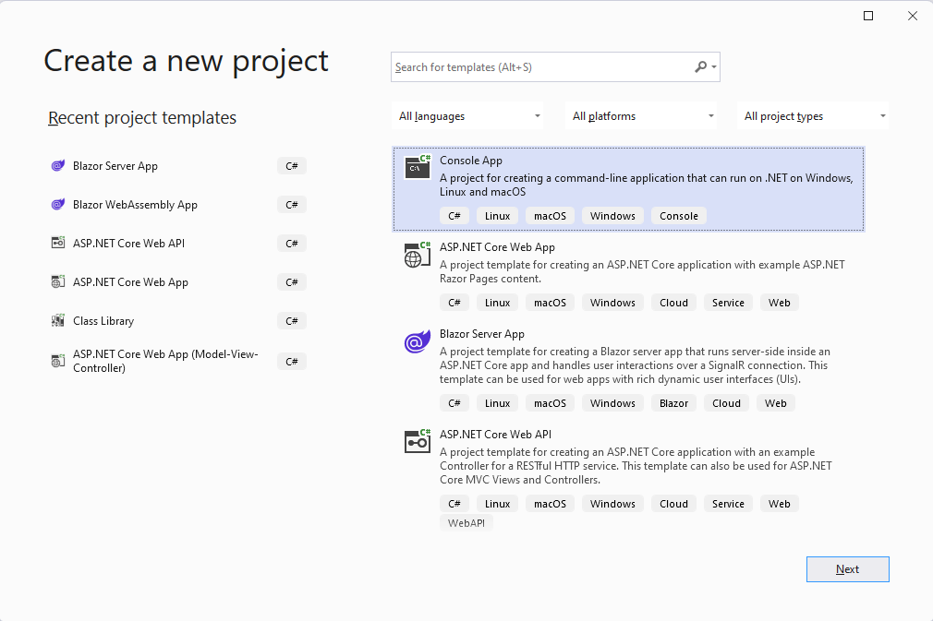Click the ASP.NET Core Web API icon in recent list

[57, 243]
